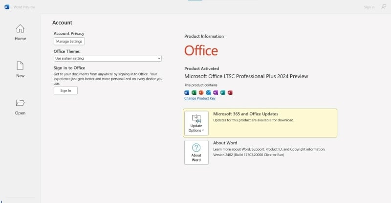Expand the Update Options menu
391x203 pixels.
pos(196,123)
